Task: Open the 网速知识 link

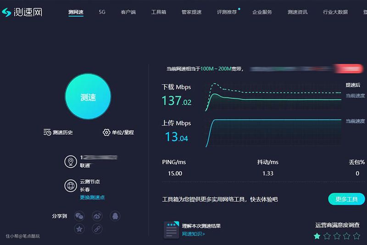Action: 193,234
